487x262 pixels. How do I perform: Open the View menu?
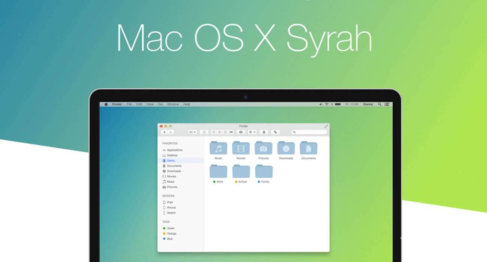[x=150, y=104]
